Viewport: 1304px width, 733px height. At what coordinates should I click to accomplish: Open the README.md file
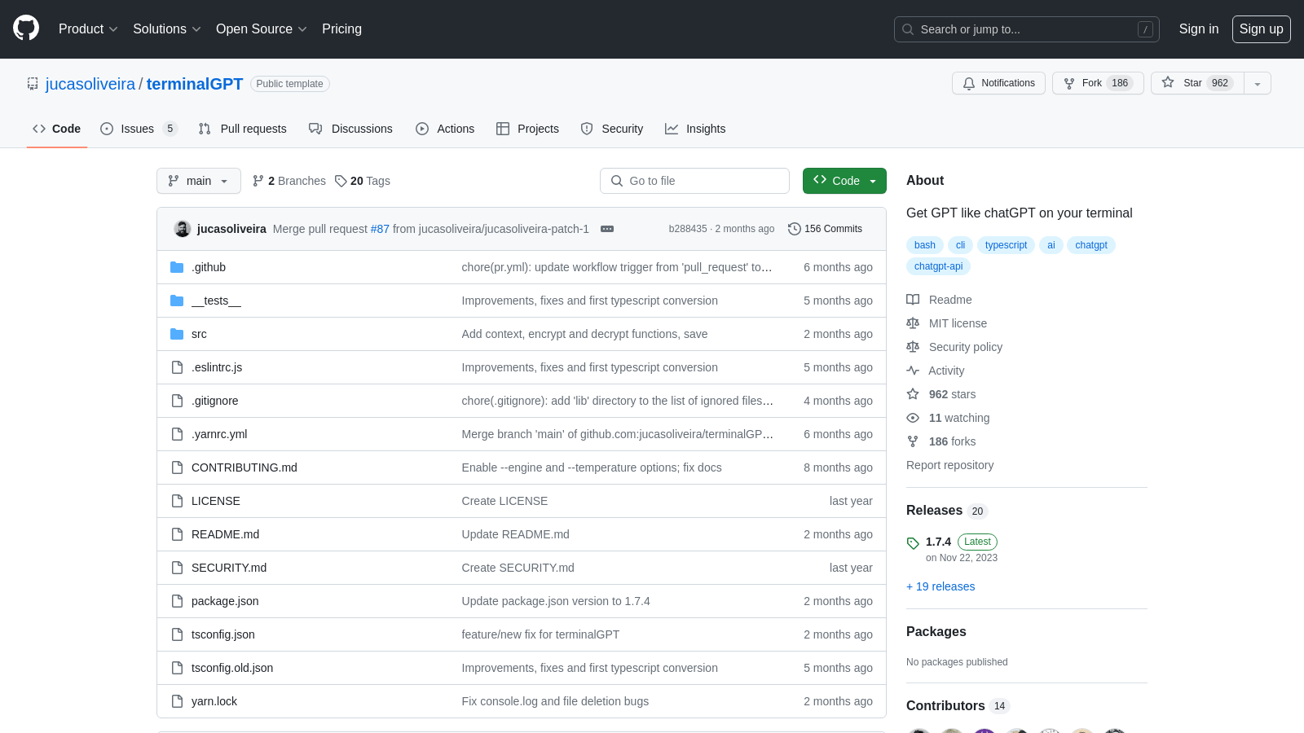coord(225,534)
